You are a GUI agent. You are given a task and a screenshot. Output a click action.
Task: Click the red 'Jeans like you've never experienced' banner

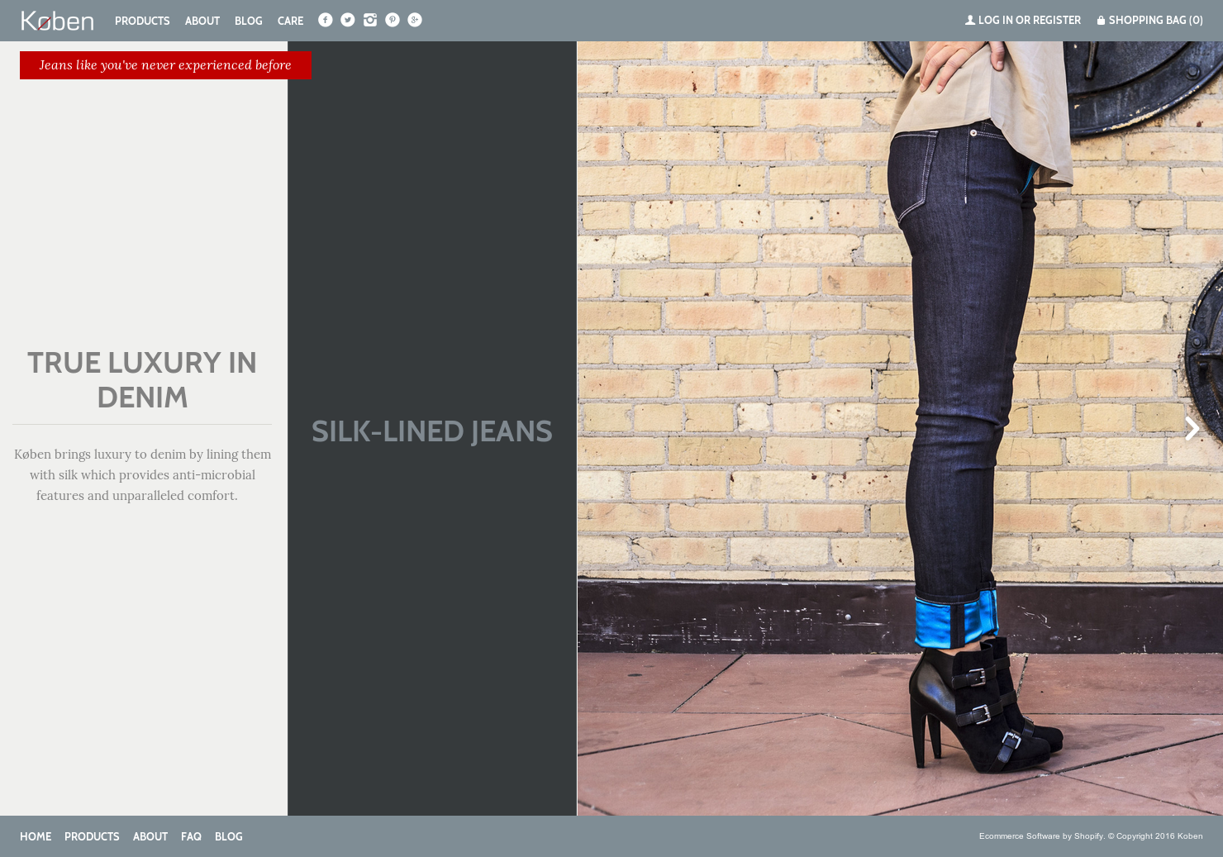(x=166, y=65)
